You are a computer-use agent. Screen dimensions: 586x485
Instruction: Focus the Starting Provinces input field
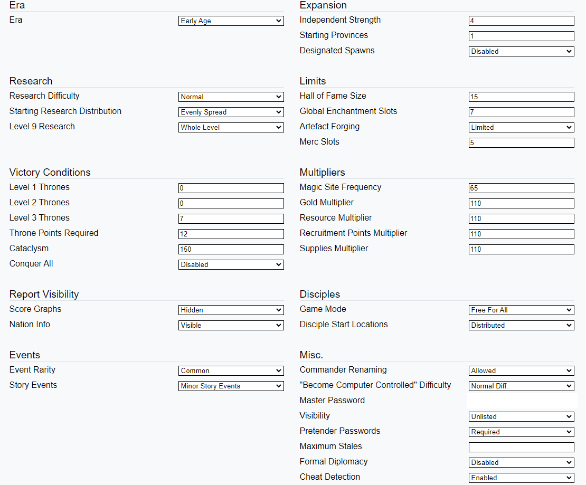(522, 36)
